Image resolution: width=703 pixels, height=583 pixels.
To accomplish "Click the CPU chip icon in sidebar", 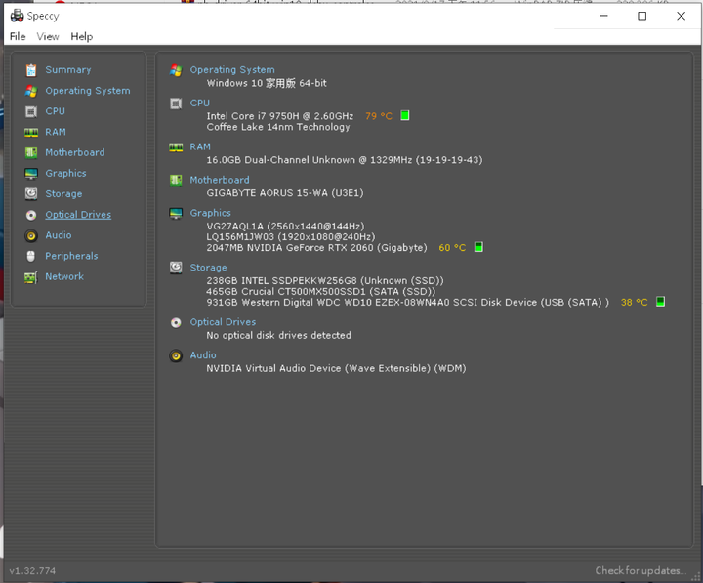I will [x=31, y=111].
